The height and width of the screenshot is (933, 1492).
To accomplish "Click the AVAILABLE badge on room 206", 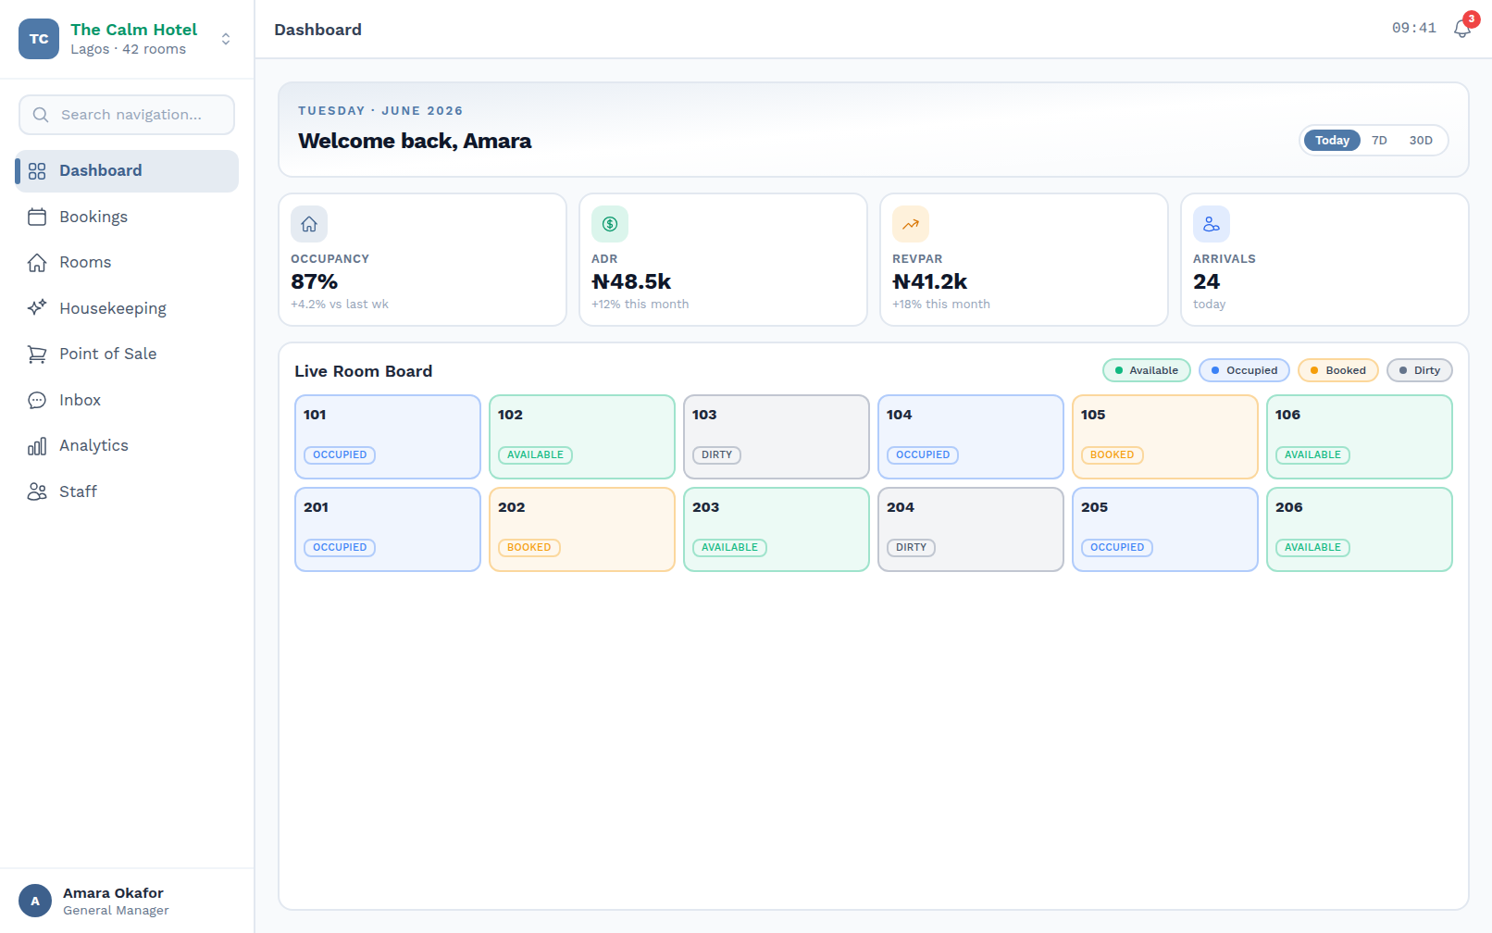I will (1312, 548).
